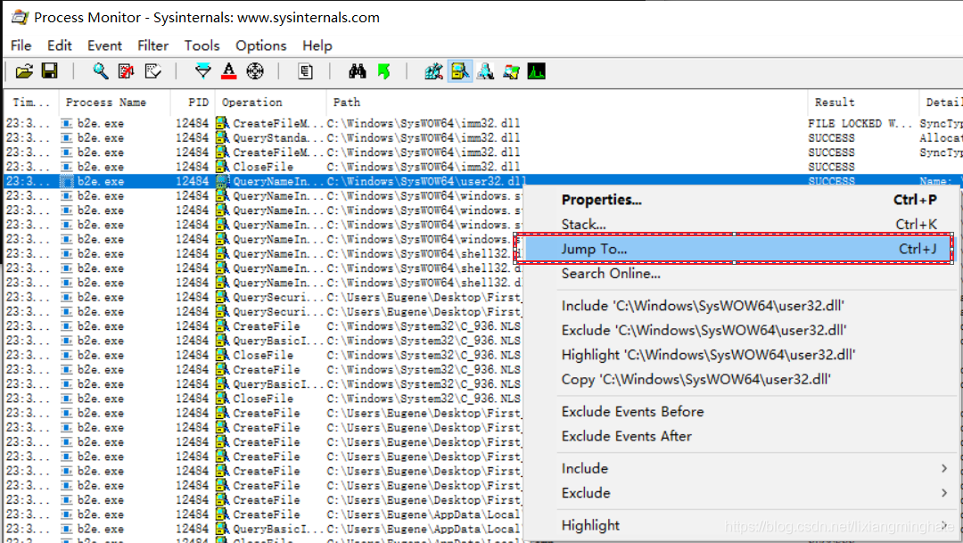
Task: Choose Stack... in the context menu
Action: click(741, 224)
